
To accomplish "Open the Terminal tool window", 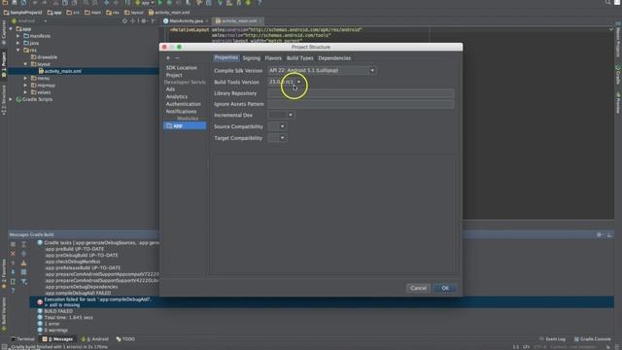I will (22, 339).
